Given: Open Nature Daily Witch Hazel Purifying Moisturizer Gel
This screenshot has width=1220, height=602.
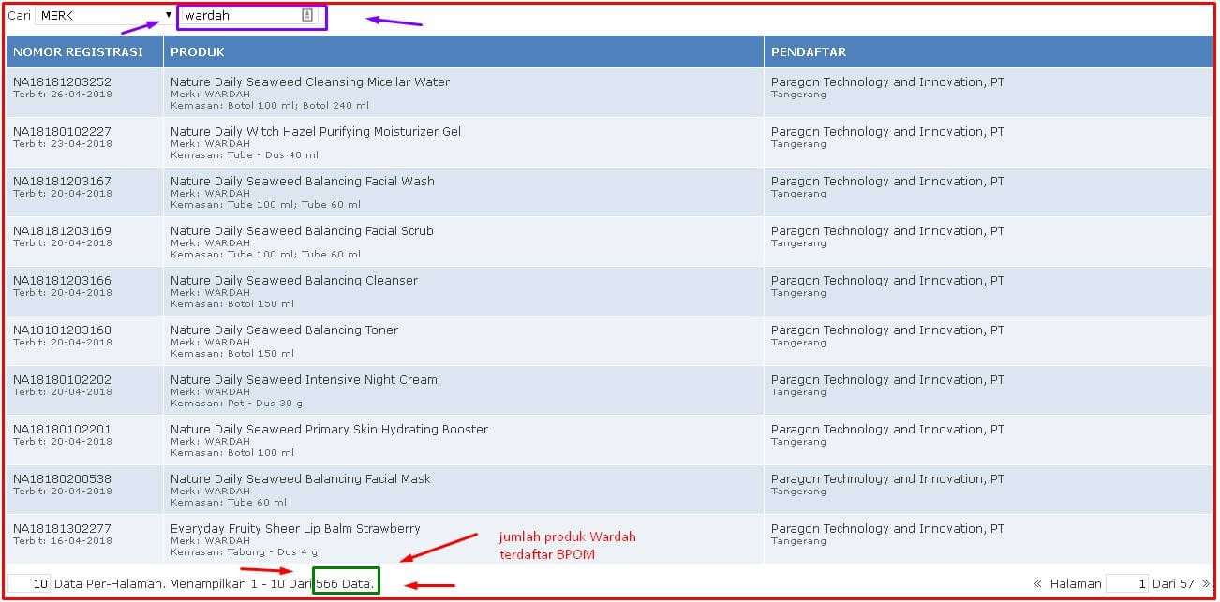Looking at the screenshot, I should click(x=316, y=132).
